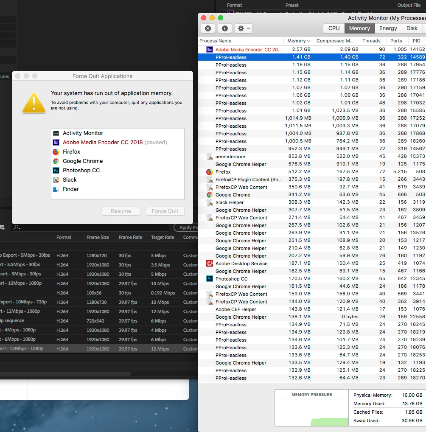Click Firefox icon in process list
The image size is (426, 432).
(210, 172)
